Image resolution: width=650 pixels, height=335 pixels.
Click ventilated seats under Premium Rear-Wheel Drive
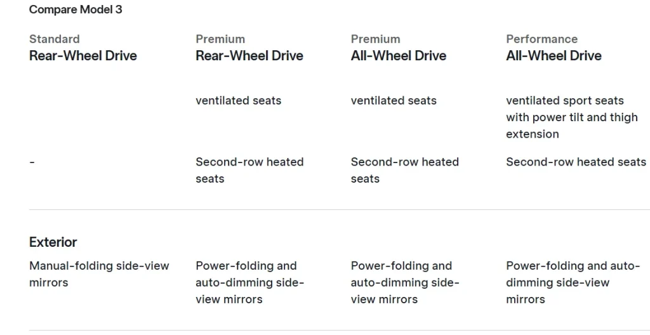[x=238, y=100]
